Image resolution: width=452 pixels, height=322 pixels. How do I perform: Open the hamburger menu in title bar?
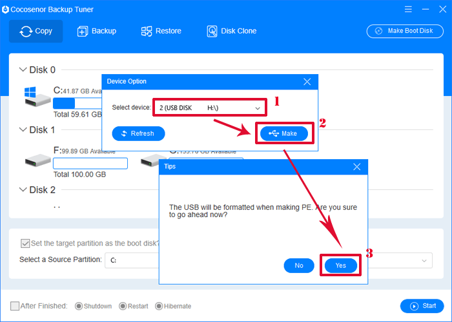[x=408, y=9]
